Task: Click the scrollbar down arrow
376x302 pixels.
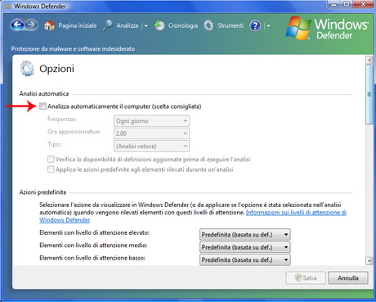Action: click(369, 261)
